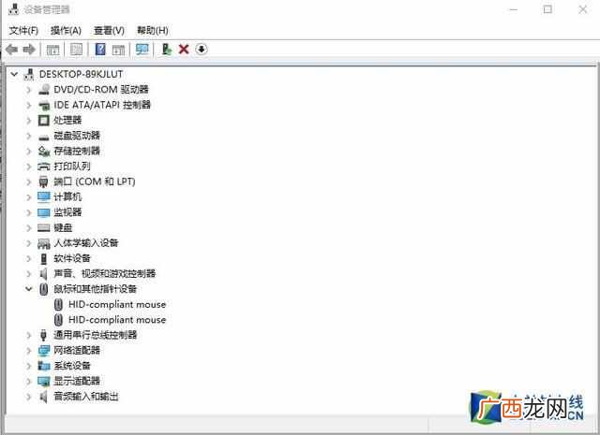Click the DVD/CD-ROM drive icon
The image size is (600, 435).
coord(44,90)
